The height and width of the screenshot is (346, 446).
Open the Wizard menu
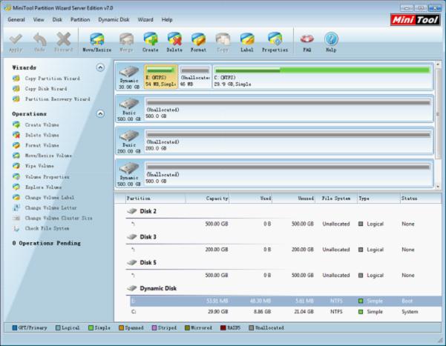145,19
